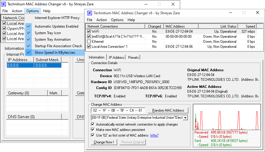The height and width of the screenshot is (152, 265).
Task: Close the Options menu in back window
Action: point(33,11)
